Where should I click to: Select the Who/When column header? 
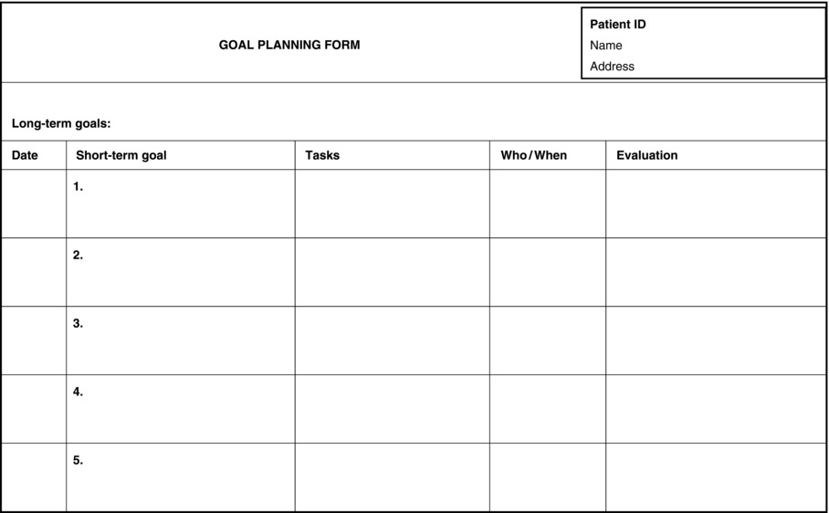coord(533,155)
